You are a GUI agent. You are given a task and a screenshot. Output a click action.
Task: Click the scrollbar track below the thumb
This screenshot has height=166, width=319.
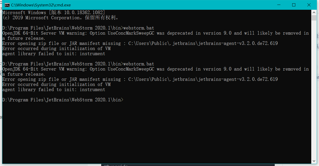pos(314,90)
